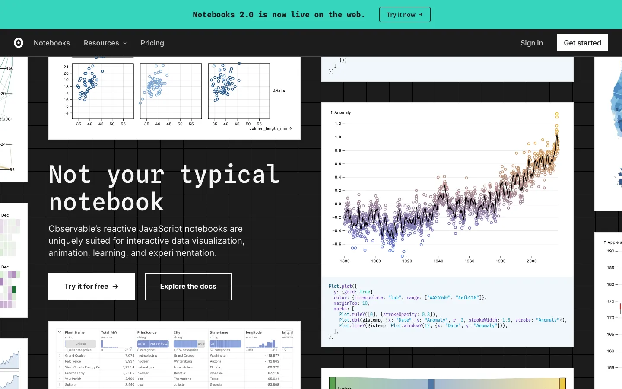This screenshot has height=389, width=622.
Task: Click the Washington state cell
Action: [x=219, y=356]
